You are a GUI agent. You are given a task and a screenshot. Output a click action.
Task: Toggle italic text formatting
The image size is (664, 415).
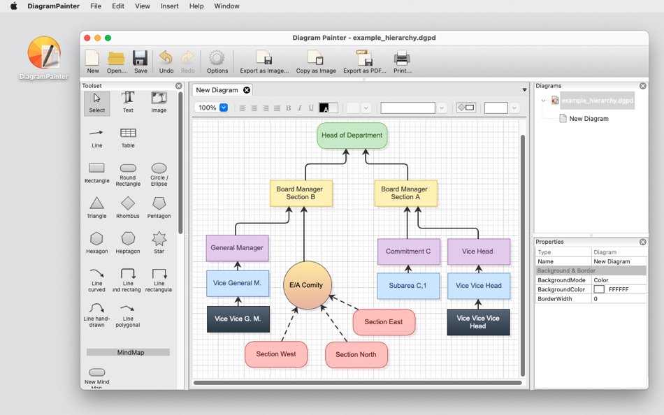pos(299,108)
